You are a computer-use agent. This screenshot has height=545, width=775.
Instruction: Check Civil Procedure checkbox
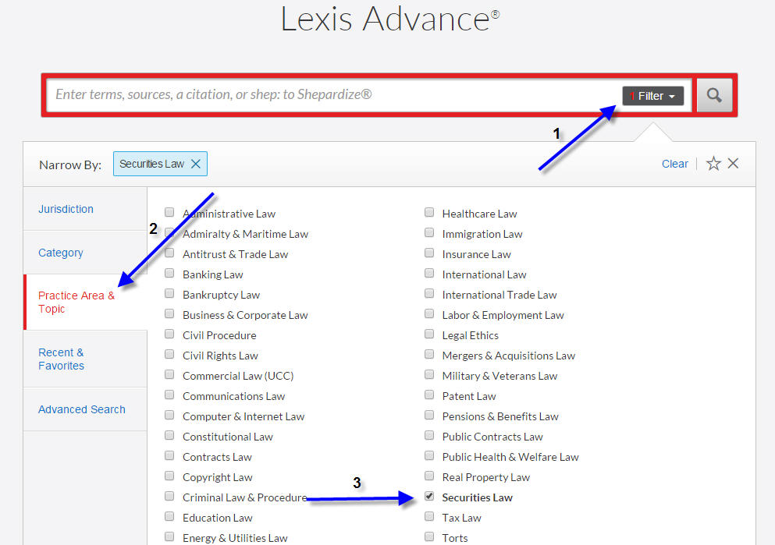coord(169,334)
